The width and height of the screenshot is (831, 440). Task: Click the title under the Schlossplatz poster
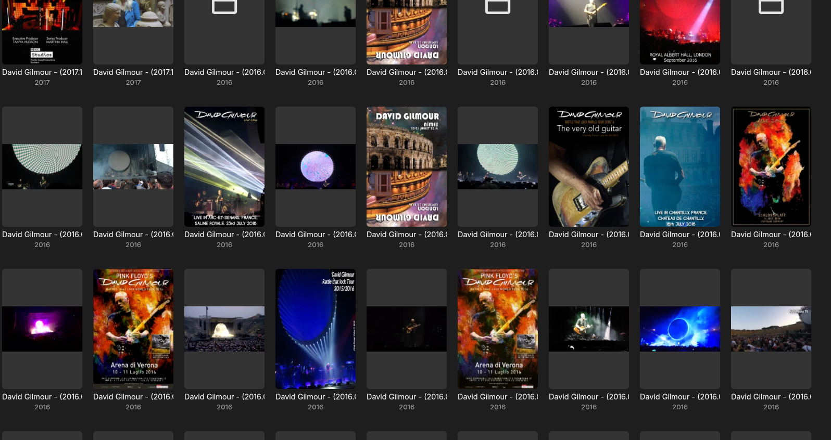point(771,235)
